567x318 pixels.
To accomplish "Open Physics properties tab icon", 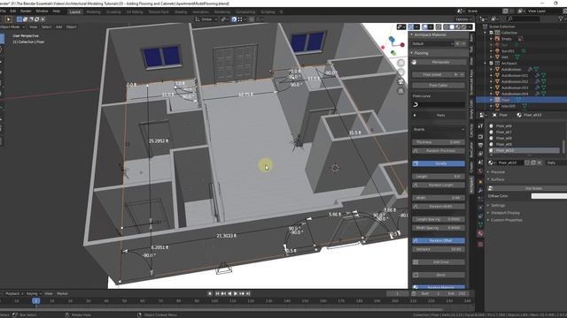I will [x=480, y=208].
